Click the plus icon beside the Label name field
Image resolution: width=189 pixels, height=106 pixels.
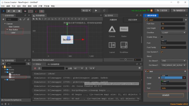click(186, 20)
